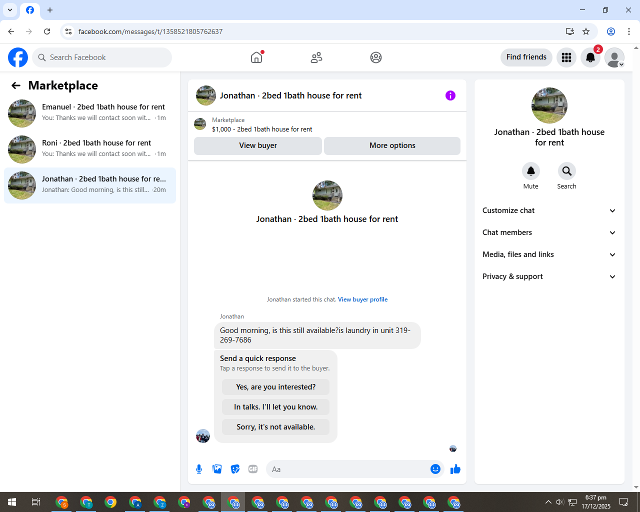Open the site information icon in the address bar
The width and height of the screenshot is (640, 512).
pyautogui.click(x=68, y=31)
